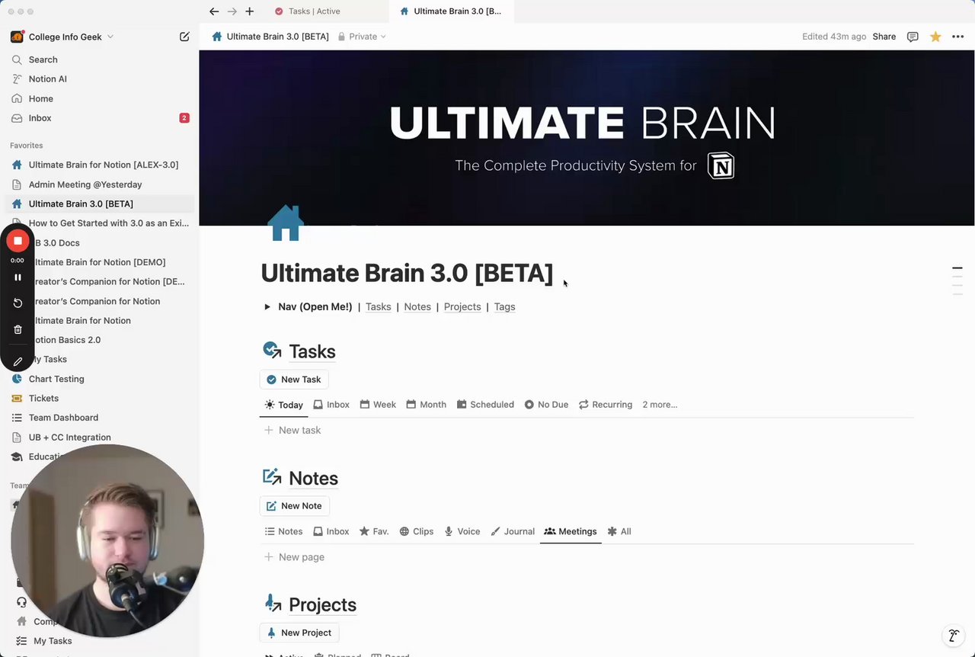Create a new page with compose icon

point(184,37)
